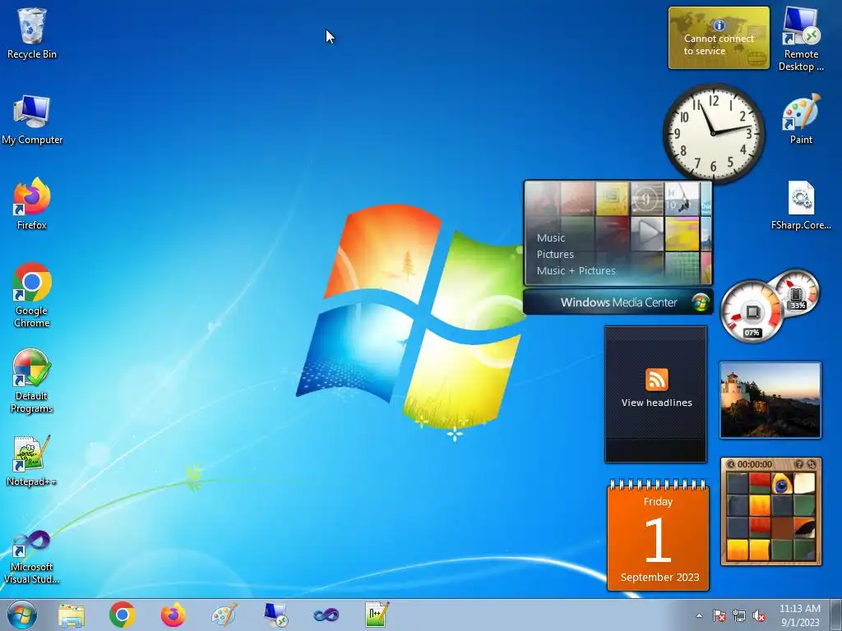Select the Default Programs desktop shortcut

32,381
